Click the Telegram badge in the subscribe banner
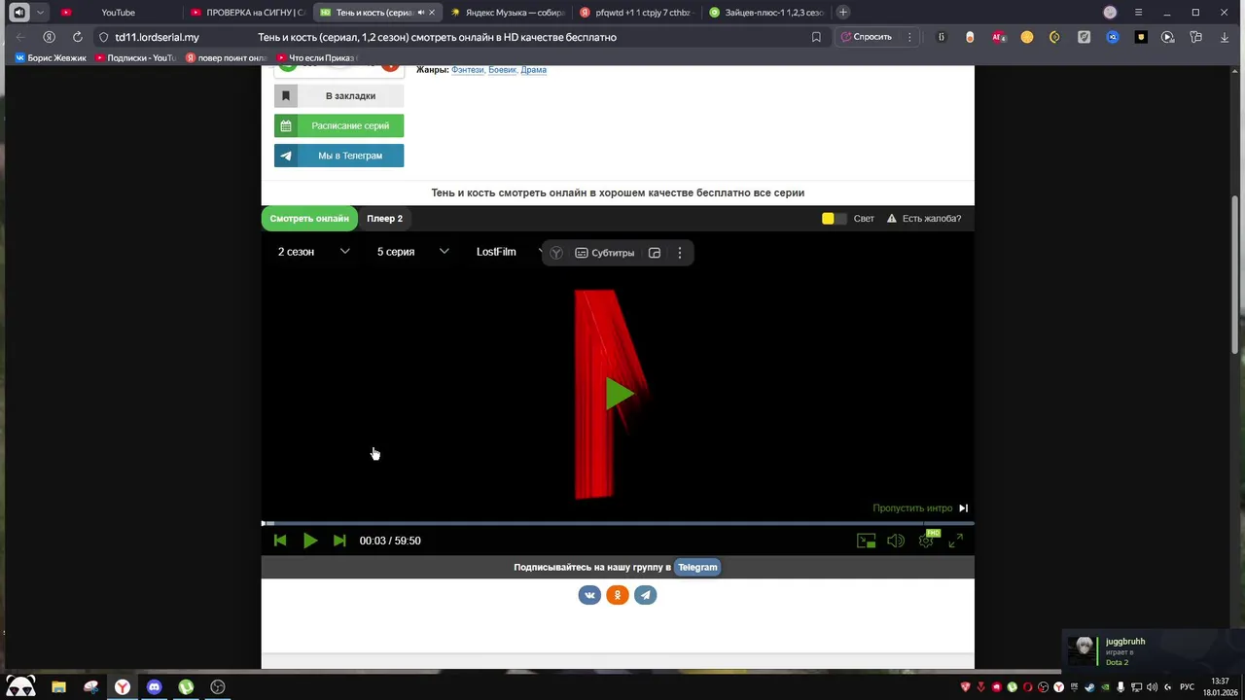 click(x=697, y=567)
